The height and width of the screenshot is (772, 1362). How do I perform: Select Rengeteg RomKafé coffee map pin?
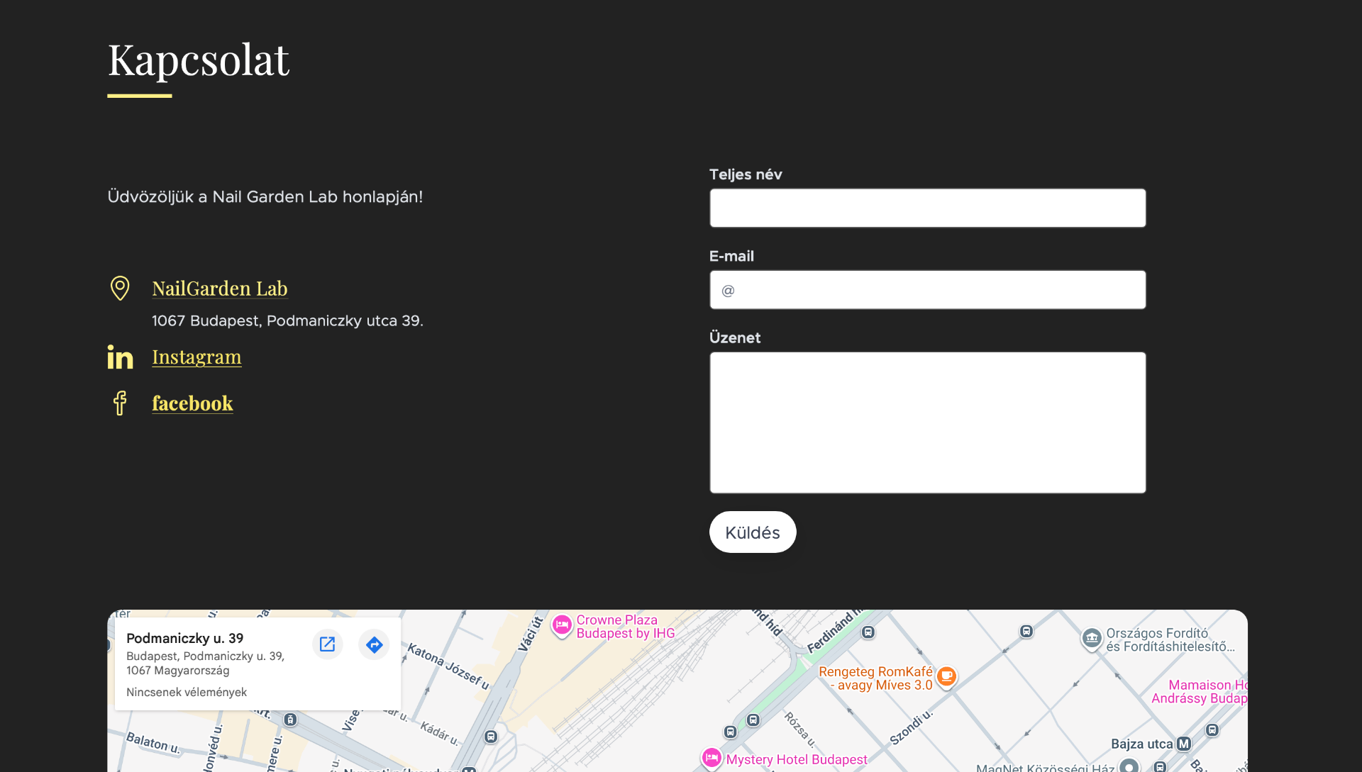[x=946, y=676]
